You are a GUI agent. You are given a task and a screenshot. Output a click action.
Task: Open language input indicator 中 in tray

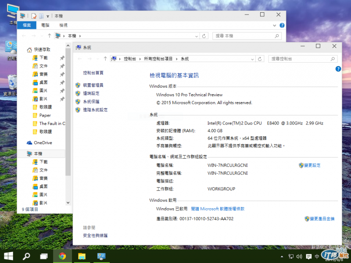[317, 256]
